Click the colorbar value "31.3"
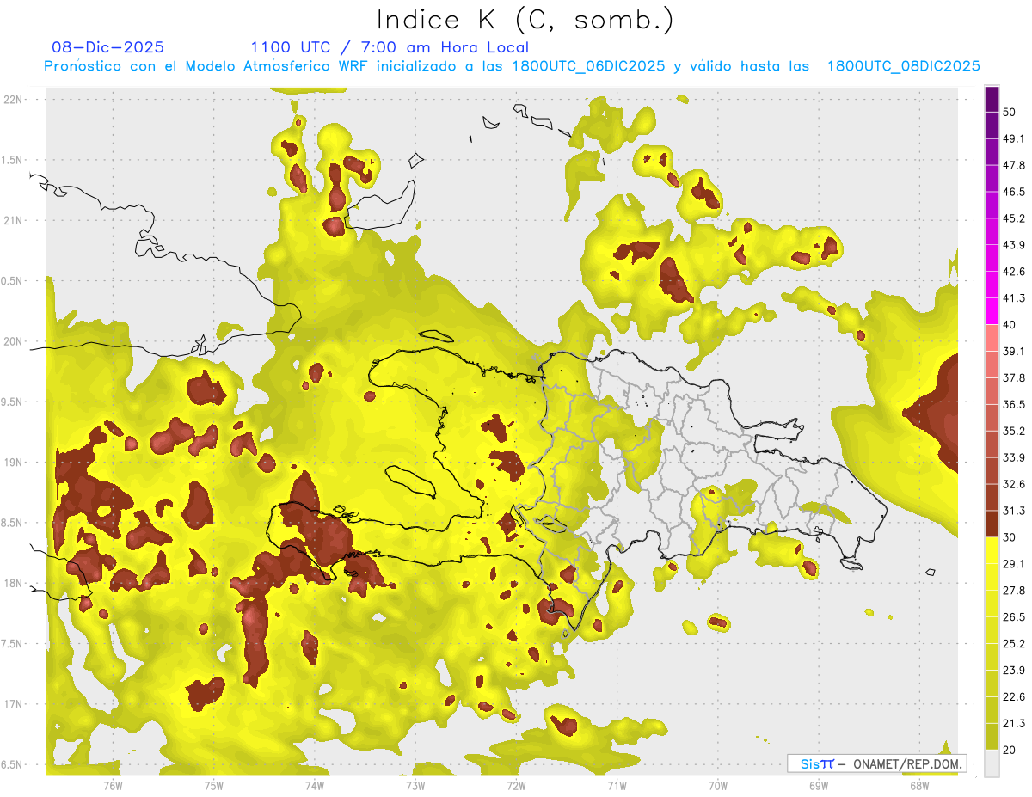Image resolution: width=1032 pixels, height=797 pixels. pyautogui.click(x=1014, y=511)
